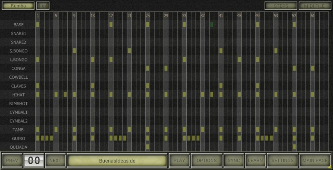
Task: Advance to the NEXT pattern
Action: tap(55, 161)
